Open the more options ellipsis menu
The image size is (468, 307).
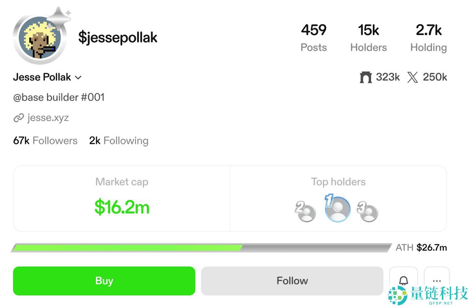coord(437,280)
